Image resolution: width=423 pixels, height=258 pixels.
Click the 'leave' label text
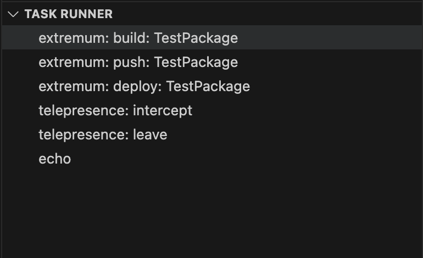tap(150, 135)
